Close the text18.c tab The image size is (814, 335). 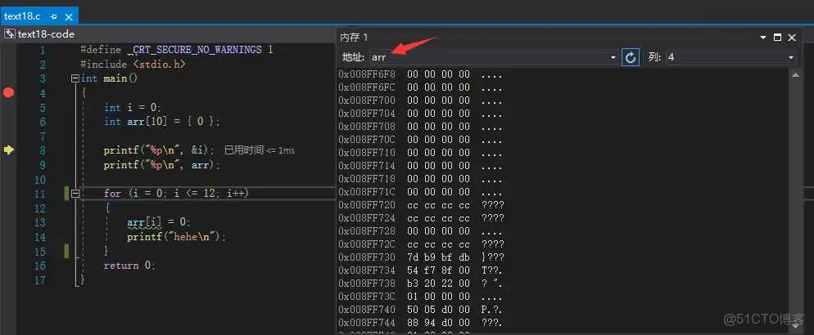pos(68,16)
